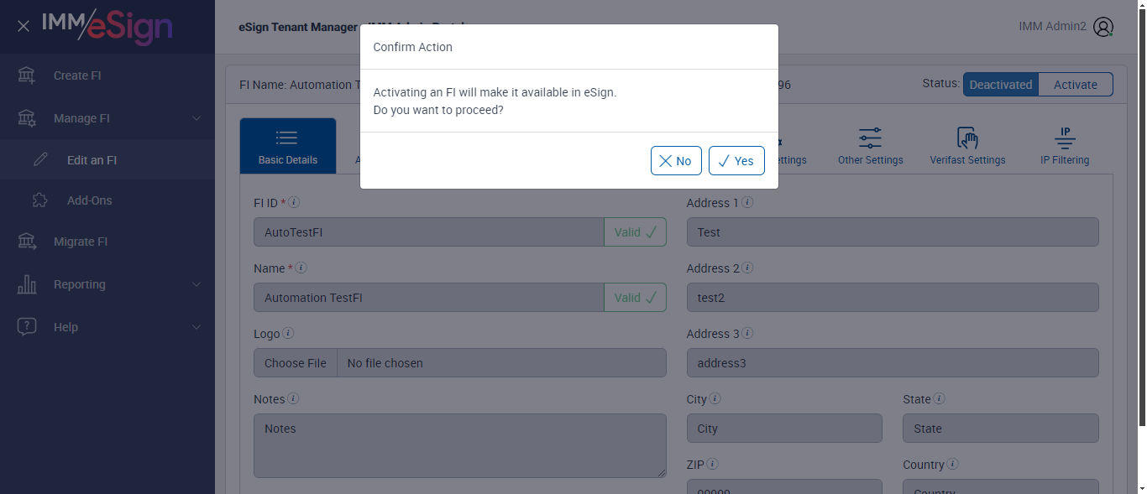
Task: Click the info icon next to FI ID
Action: point(295,202)
